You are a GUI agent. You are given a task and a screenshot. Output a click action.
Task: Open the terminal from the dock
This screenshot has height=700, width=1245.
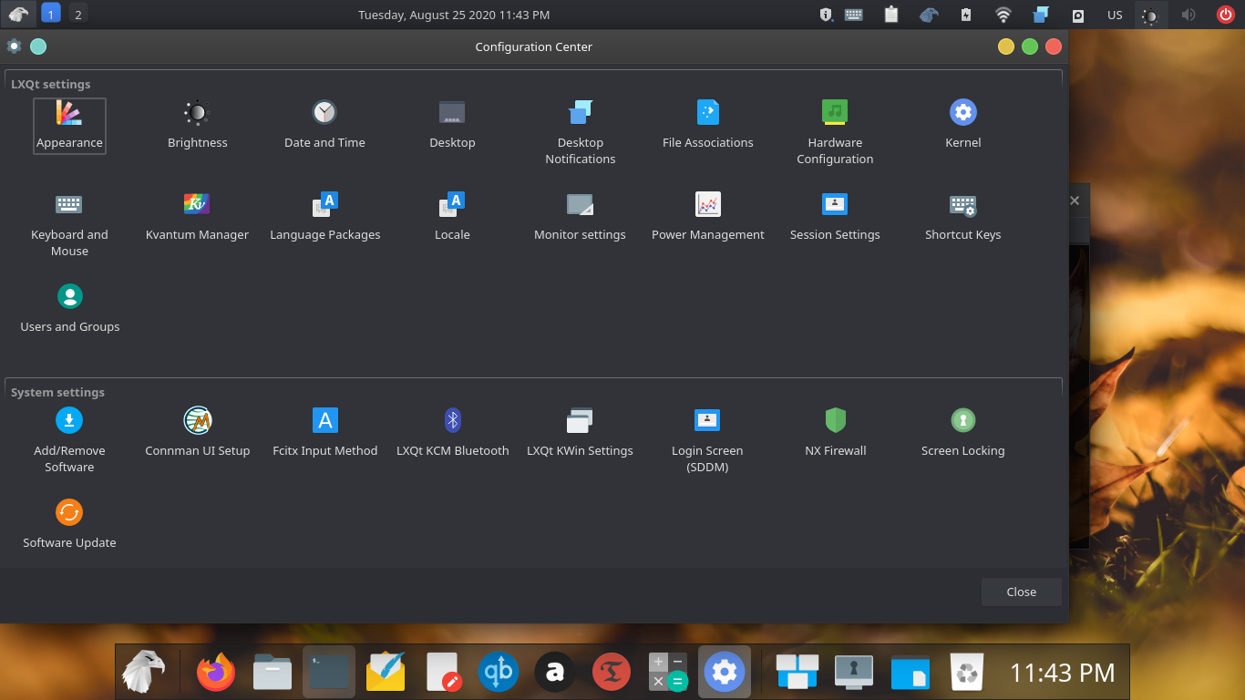pos(329,673)
